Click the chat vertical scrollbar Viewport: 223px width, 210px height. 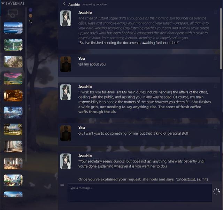[221, 39]
